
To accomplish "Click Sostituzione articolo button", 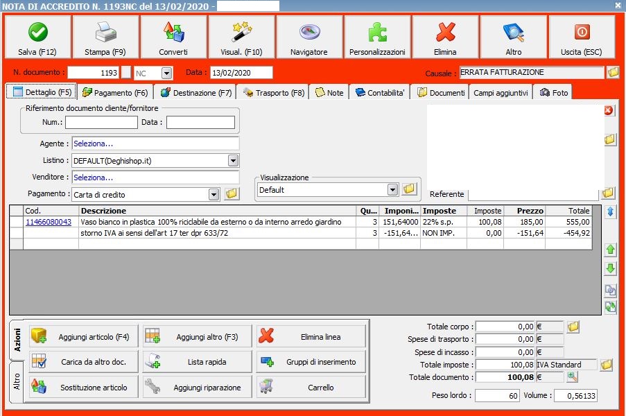I will click(84, 387).
